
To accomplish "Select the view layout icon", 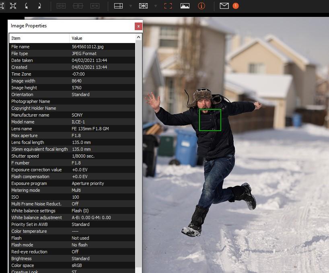I will [118, 6].
